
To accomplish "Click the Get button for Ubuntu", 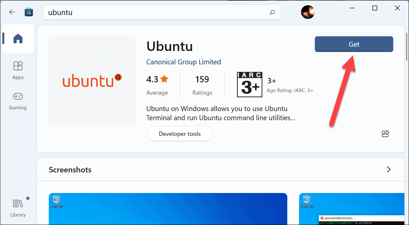I will click(x=354, y=44).
